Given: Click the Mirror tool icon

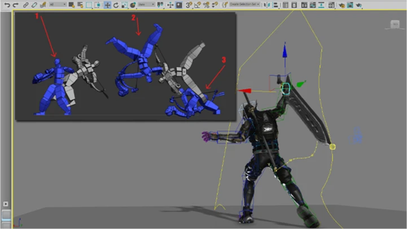Looking at the screenshot, I should 266,5.
